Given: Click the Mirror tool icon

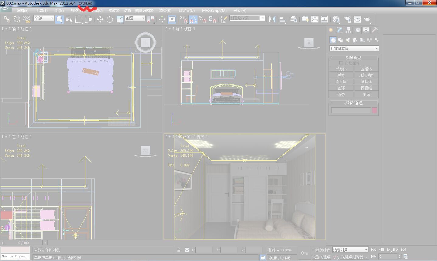Looking at the screenshot, I should (272, 19).
